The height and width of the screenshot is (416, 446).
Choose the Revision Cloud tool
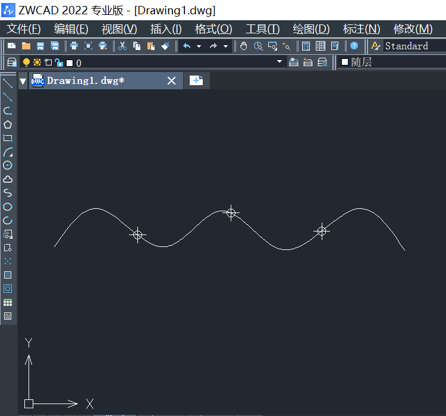[x=8, y=179]
